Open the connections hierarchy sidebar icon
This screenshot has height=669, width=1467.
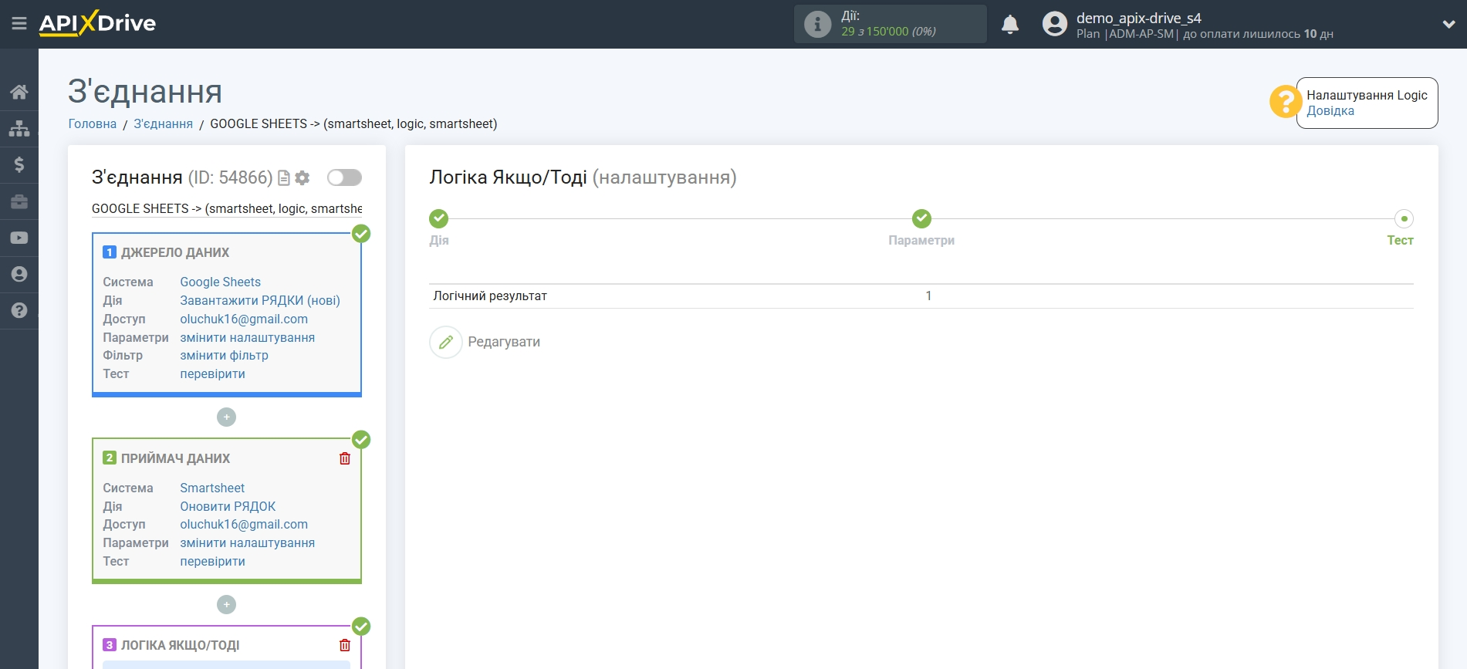coord(19,128)
